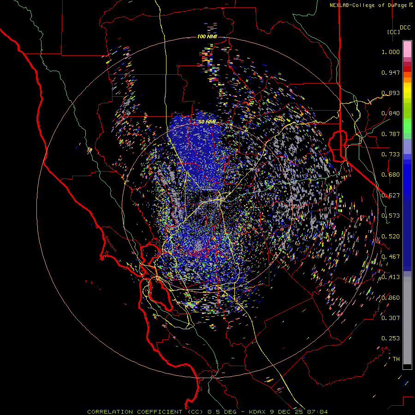Select the 0.520 scale value
415x415 pixels.
pyautogui.click(x=391, y=237)
